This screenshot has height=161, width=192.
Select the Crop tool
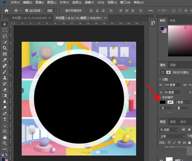coord(4,48)
